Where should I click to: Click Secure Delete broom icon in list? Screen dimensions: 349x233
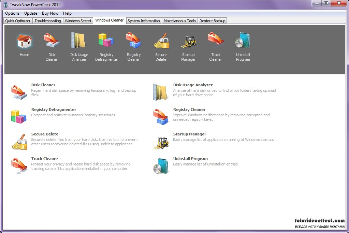coord(19,142)
